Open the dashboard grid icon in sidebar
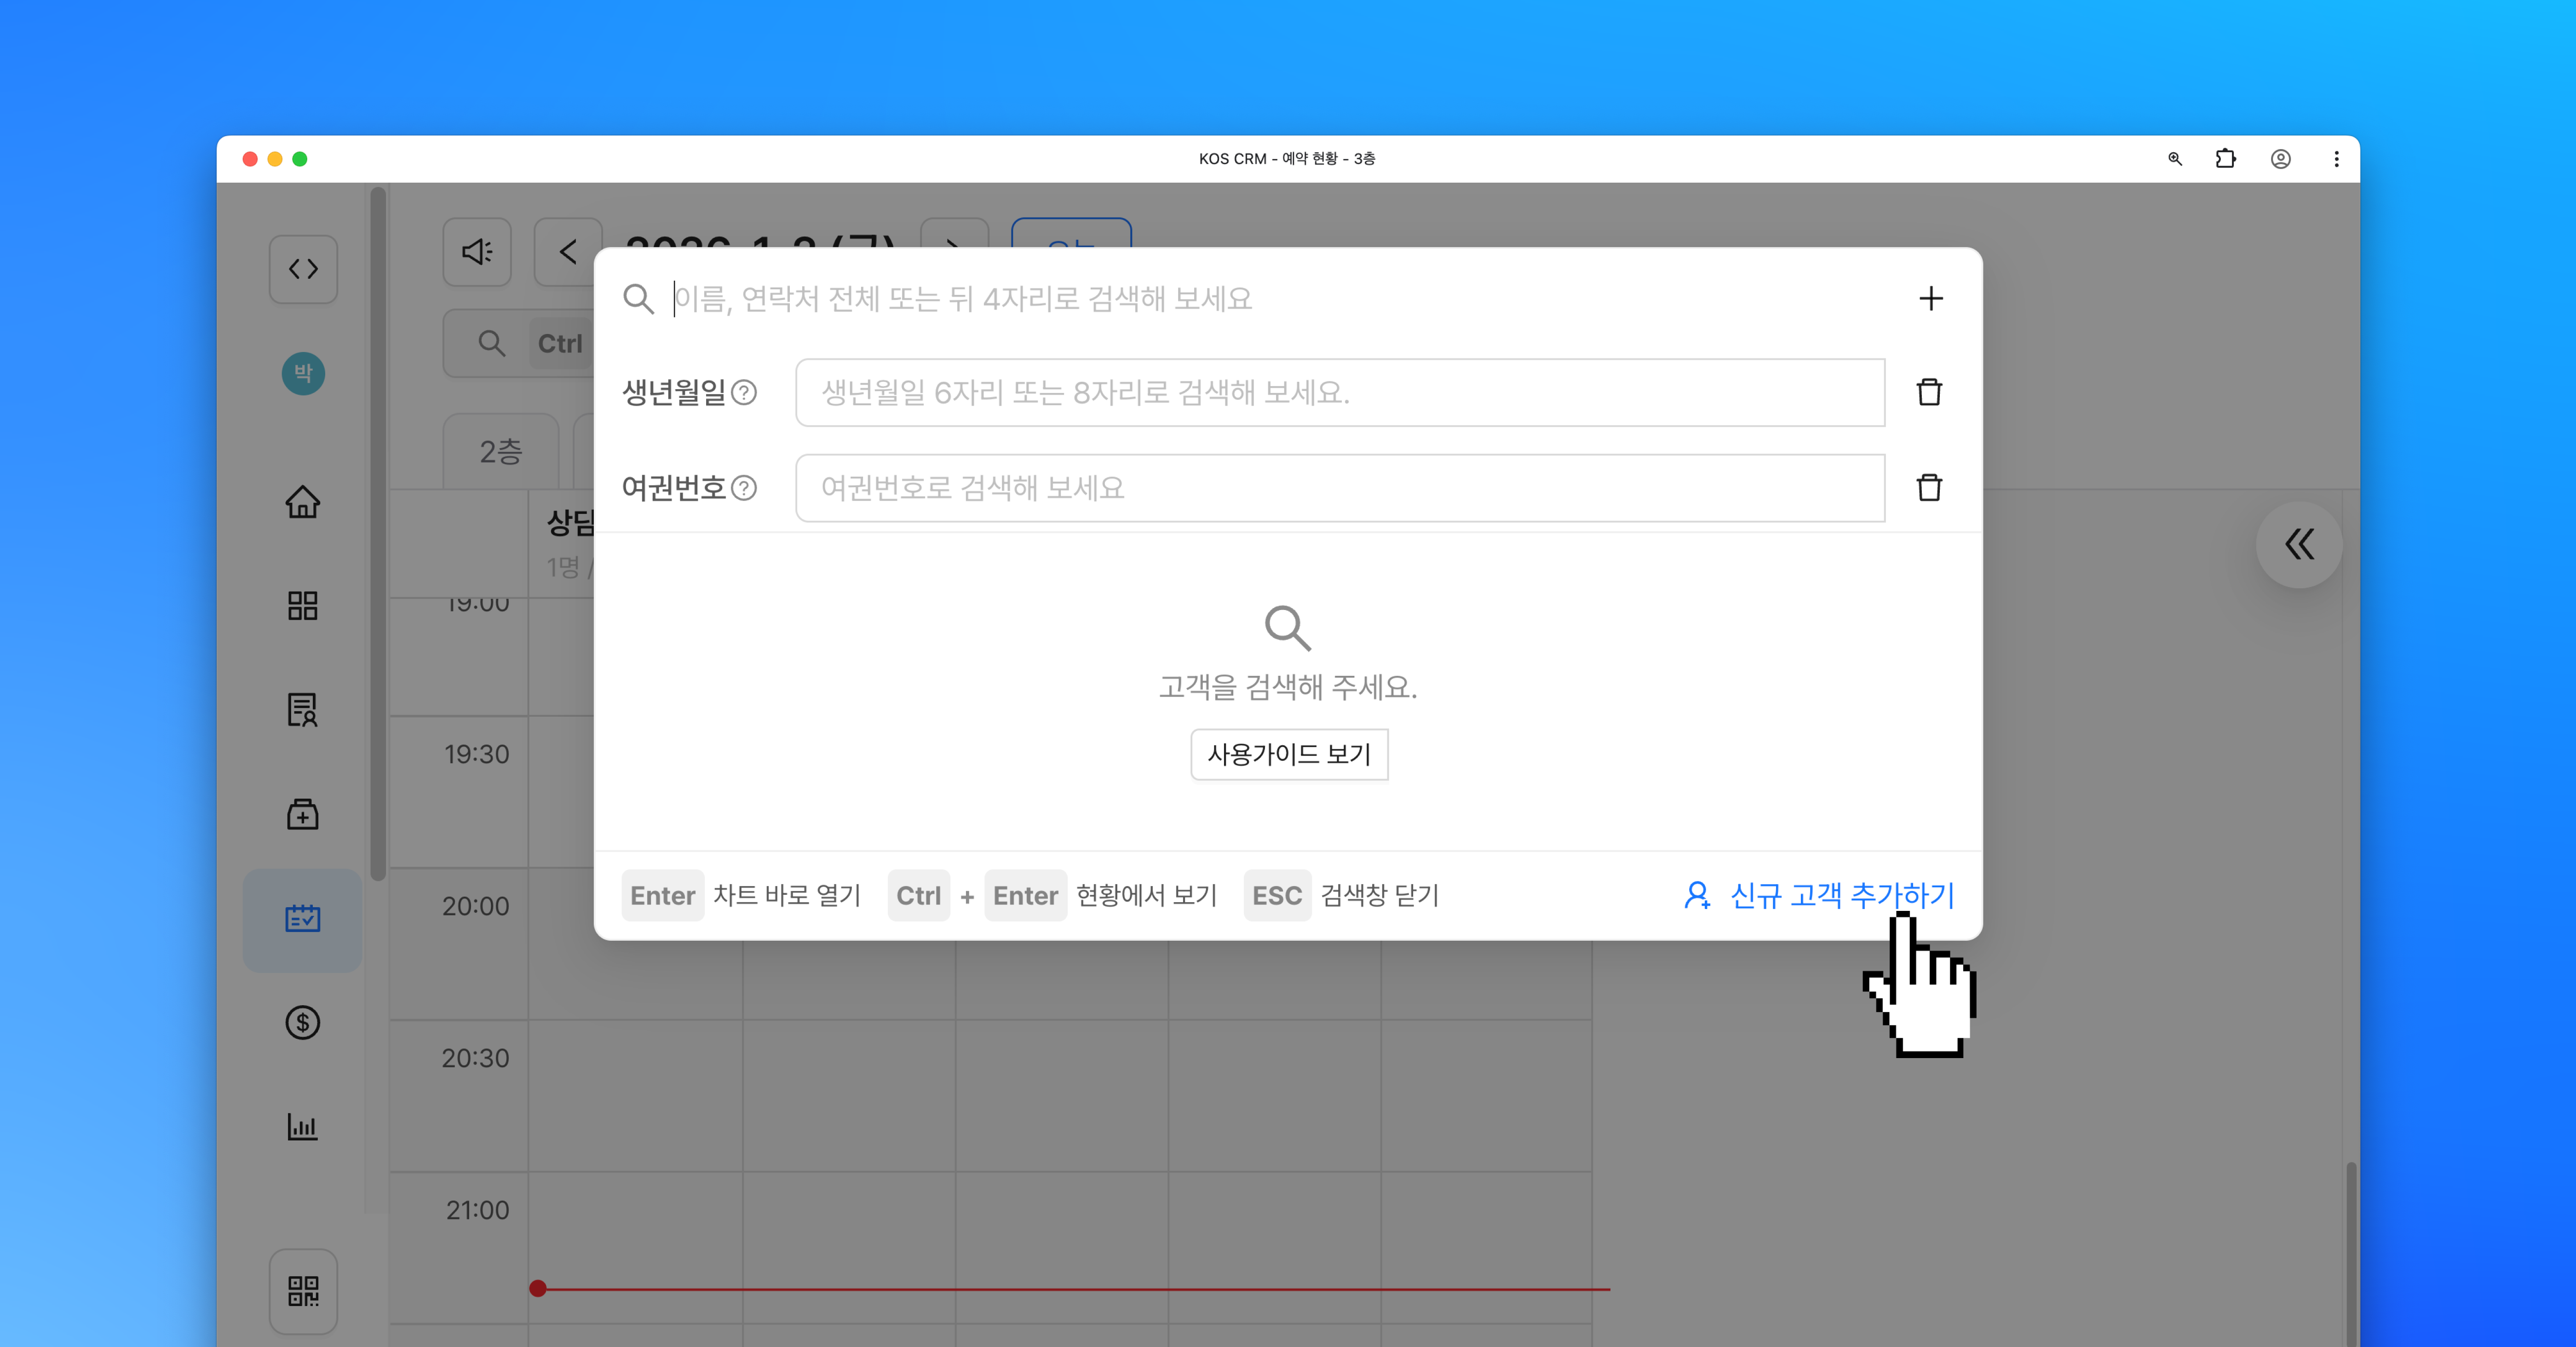The width and height of the screenshot is (2576, 1347). click(302, 605)
